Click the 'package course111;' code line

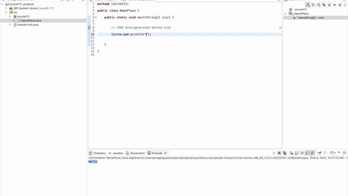[x=113, y=4]
